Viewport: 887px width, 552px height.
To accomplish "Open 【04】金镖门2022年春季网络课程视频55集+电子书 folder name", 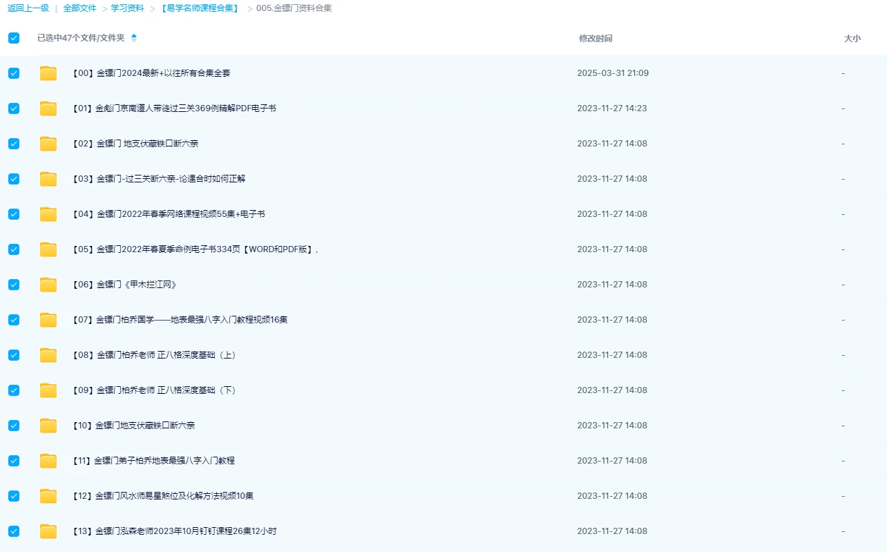I will (x=169, y=214).
